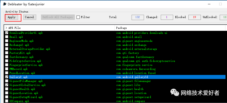Click package com.gigaset.engineermode
This screenshot has height=103, width=227.
click(134, 41)
